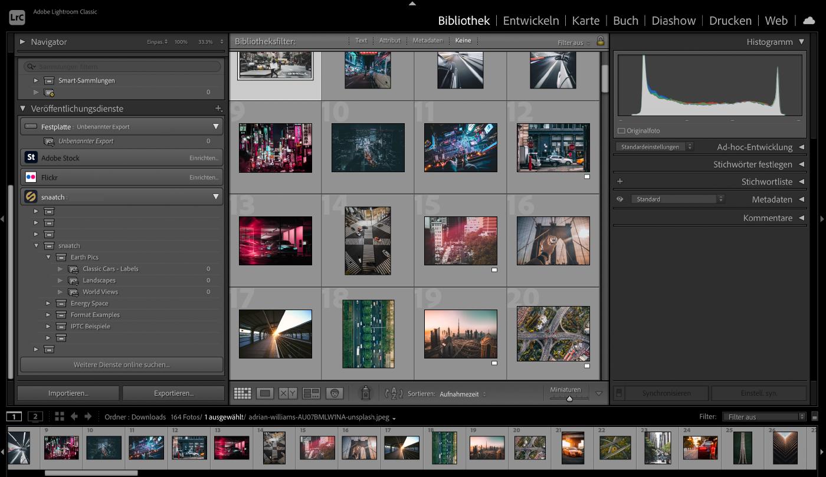Open Compare view
The width and height of the screenshot is (826, 477).
tap(288, 393)
